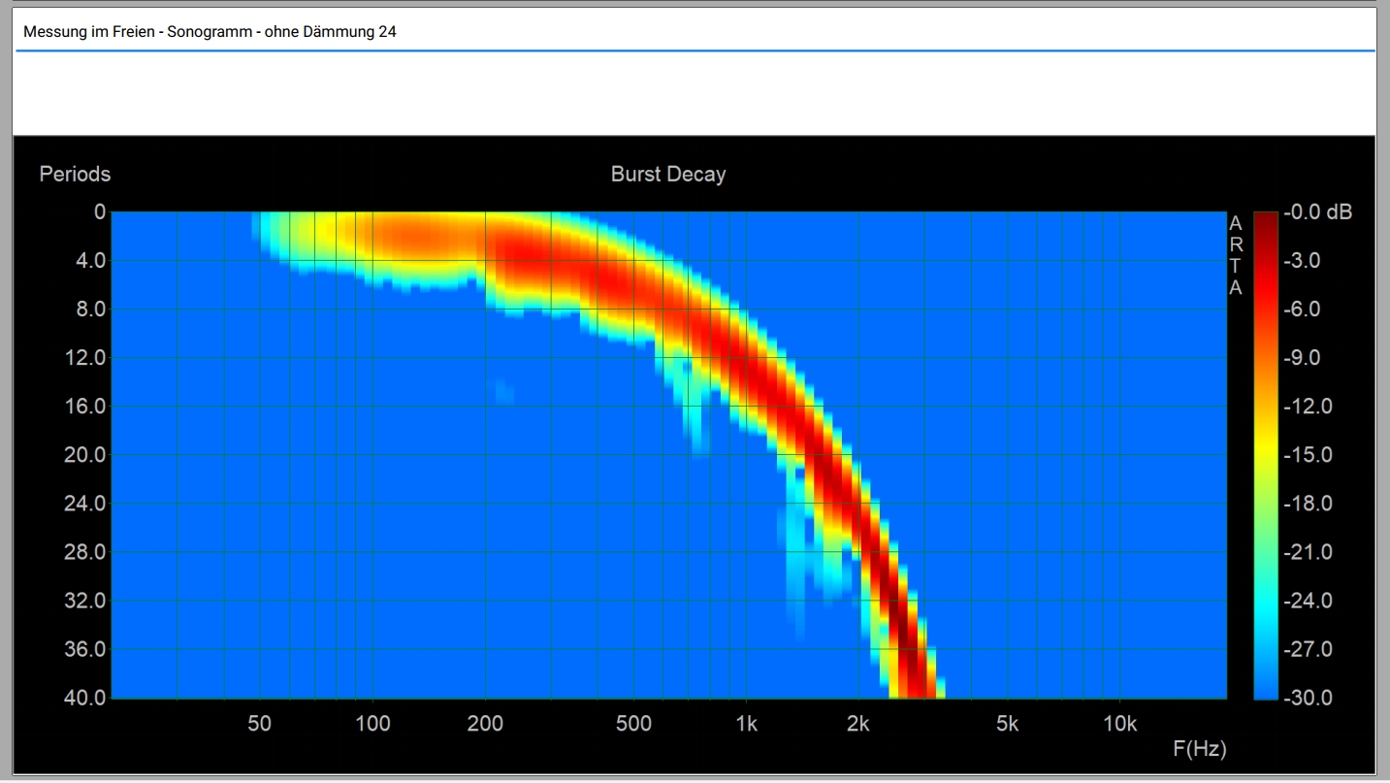The height and width of the screenshot is (783, 1390).
Task: Click the '28.0' periods axis tick
Action: 84,552
